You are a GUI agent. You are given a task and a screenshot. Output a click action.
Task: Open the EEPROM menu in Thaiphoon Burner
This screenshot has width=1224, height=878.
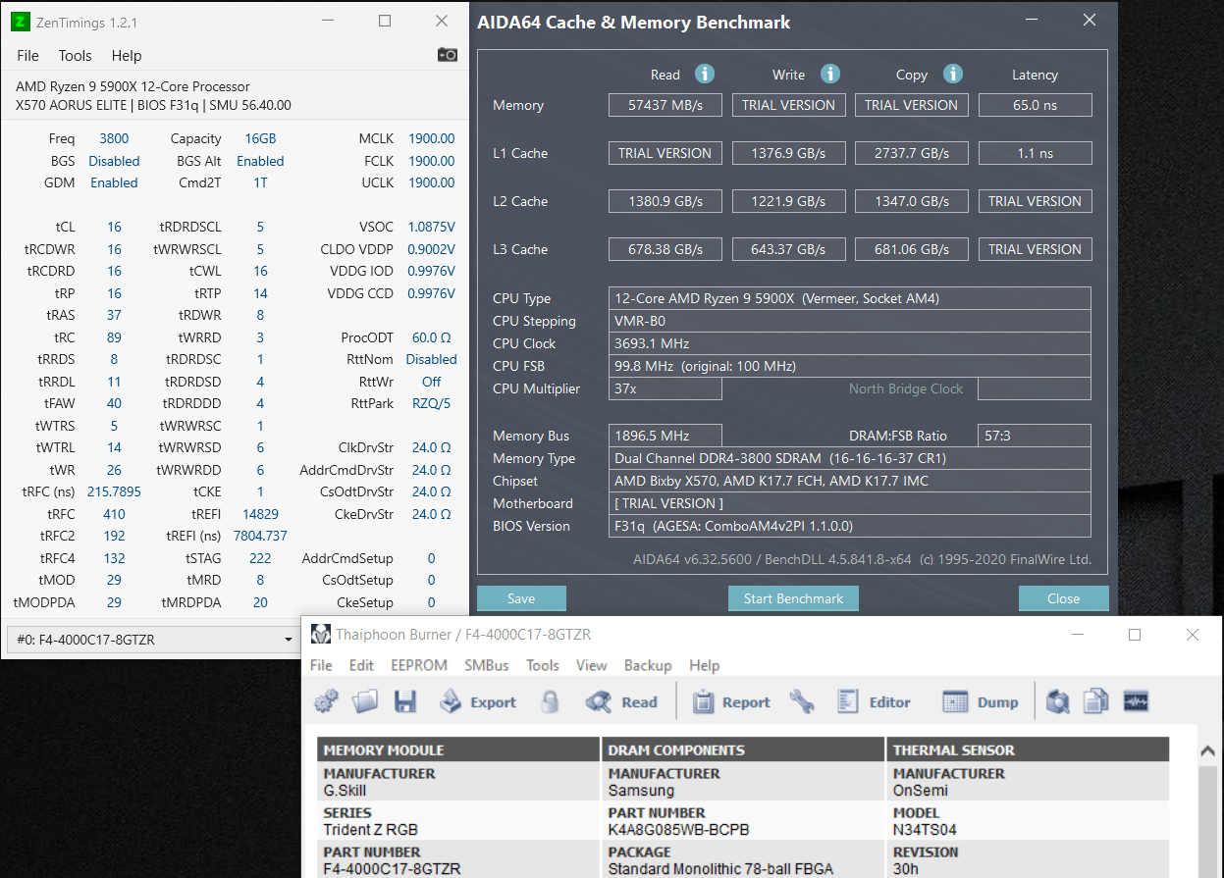tap(419, 665)
